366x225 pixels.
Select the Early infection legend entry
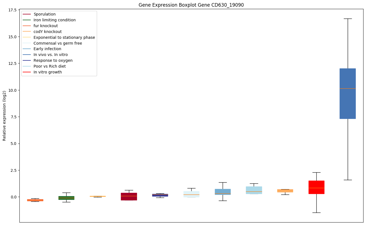(47, 49)
